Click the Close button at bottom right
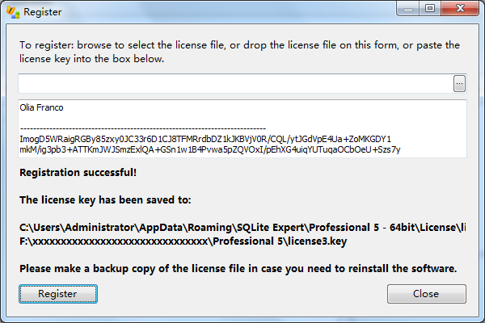The image size is (485, 323). tap(426, 294)
